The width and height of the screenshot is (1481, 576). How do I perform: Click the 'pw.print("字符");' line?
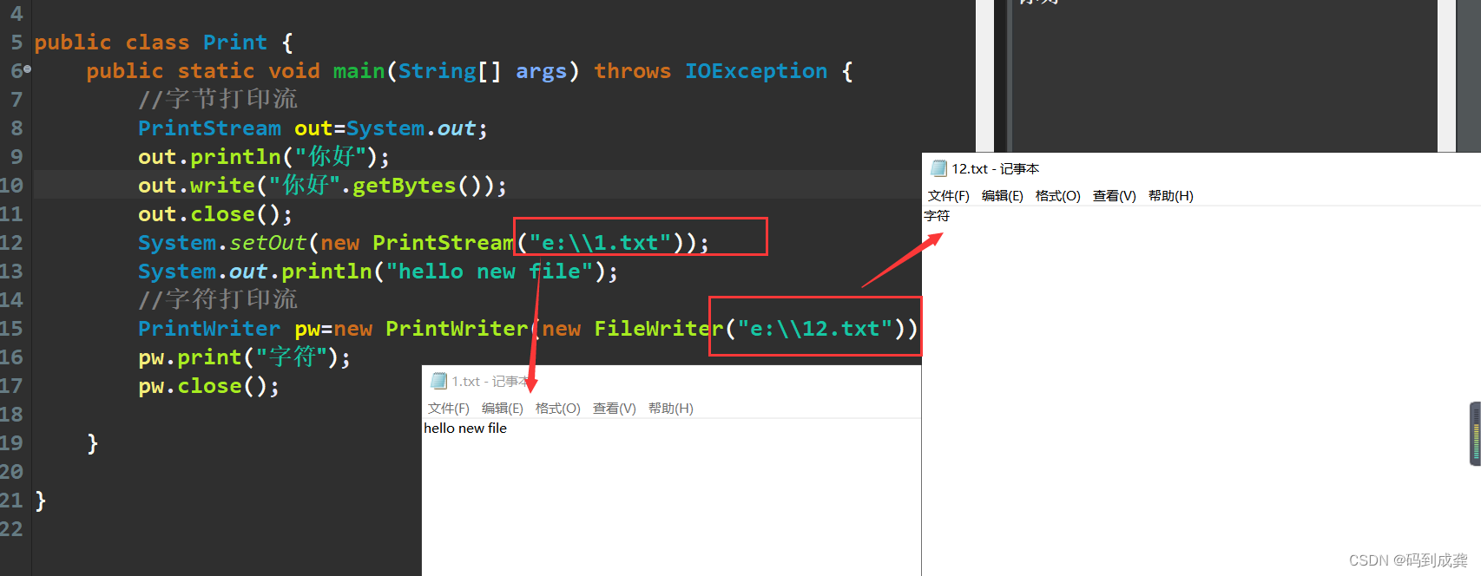(244, 357)
